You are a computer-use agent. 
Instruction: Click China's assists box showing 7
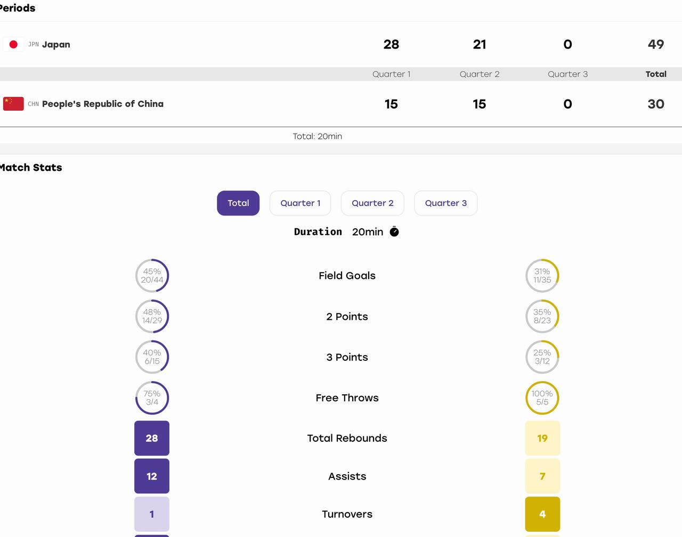[542, 476]
